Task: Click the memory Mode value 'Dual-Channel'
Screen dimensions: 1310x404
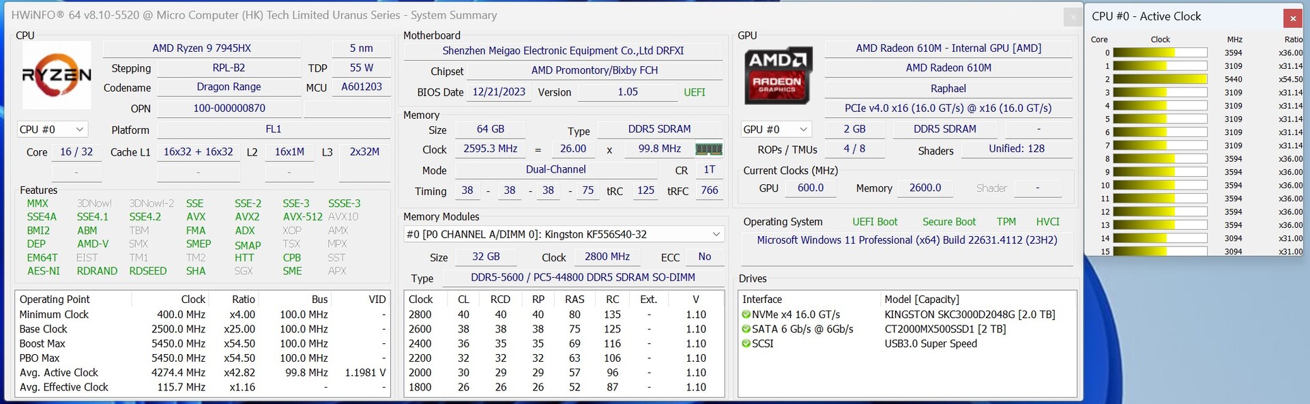Action: [556, 170]
